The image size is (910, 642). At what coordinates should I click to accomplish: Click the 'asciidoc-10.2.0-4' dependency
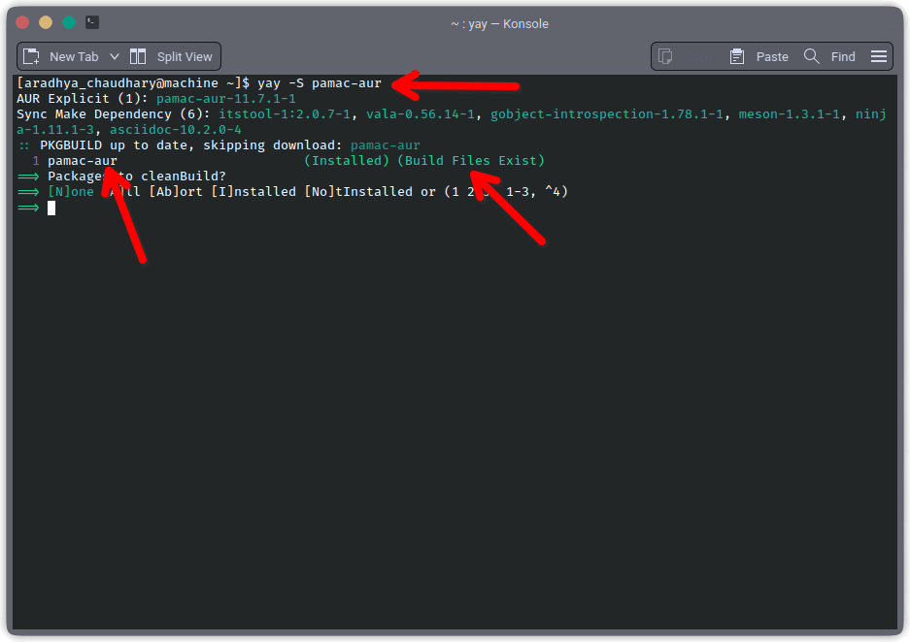click(x=175, y=130)
